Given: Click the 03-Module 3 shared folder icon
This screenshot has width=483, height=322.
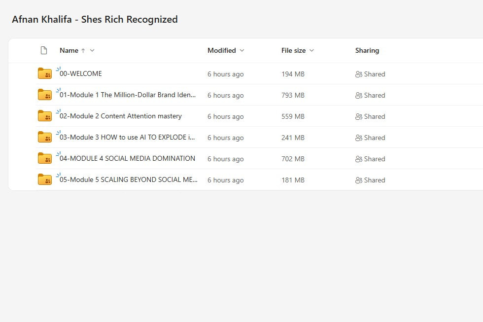Looking at the screenshot, I should (x=45, y=137).
